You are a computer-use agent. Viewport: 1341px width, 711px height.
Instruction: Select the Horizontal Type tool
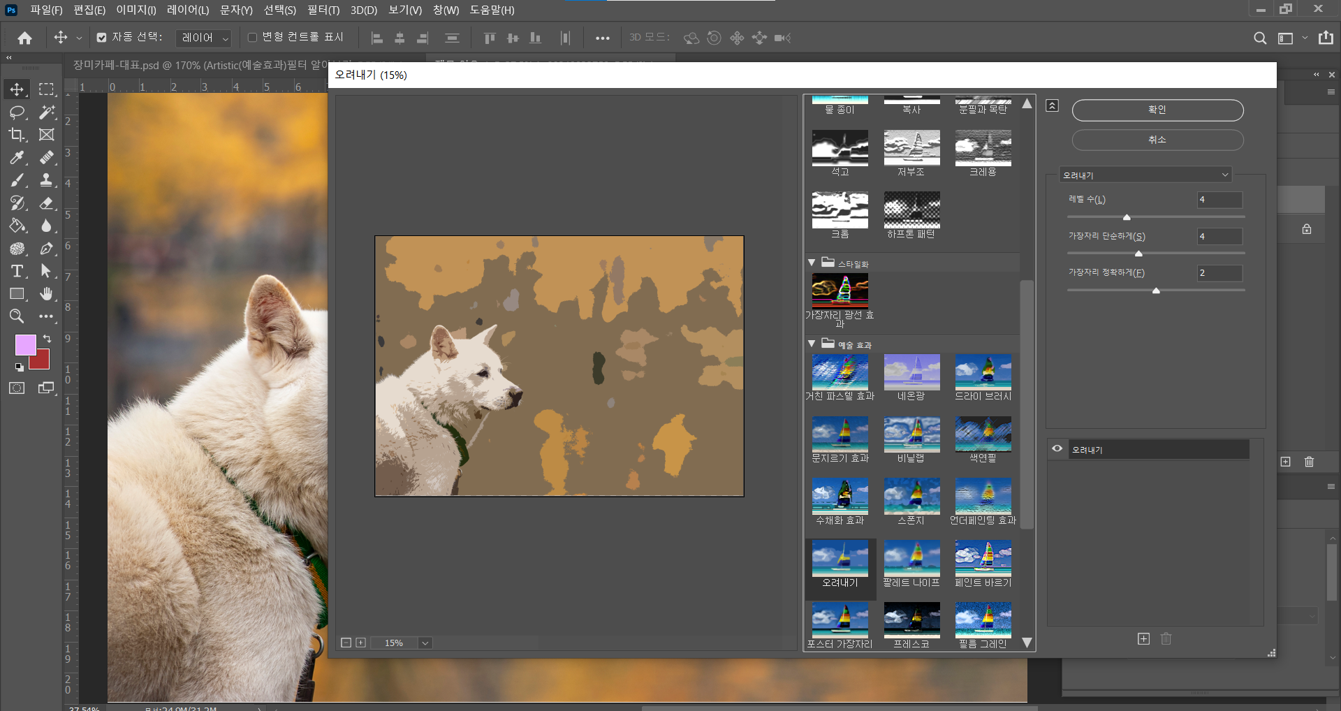(x=17, y=271)
